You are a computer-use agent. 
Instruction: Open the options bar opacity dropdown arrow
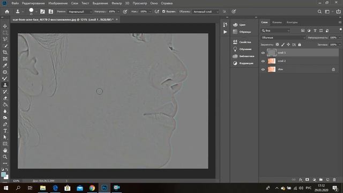pos(118,12)
